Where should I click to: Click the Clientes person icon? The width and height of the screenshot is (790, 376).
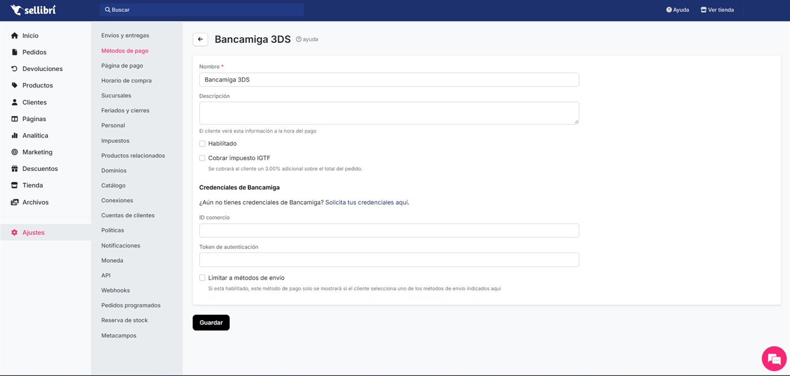click(x=15, y=103)
